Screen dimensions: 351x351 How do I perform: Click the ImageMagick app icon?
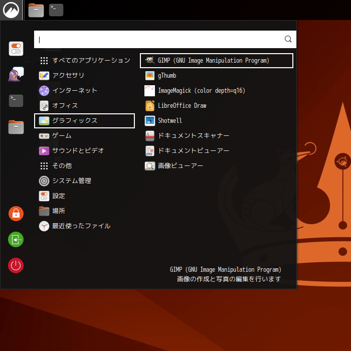tap(150, 91)
